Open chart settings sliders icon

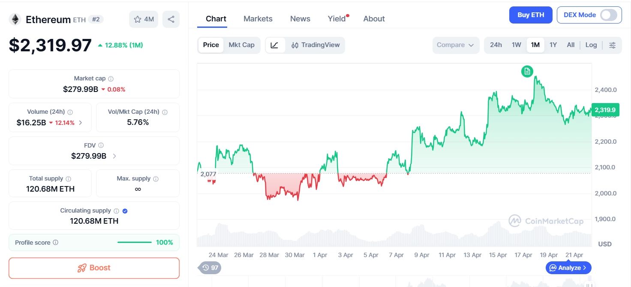coord(613,45)
